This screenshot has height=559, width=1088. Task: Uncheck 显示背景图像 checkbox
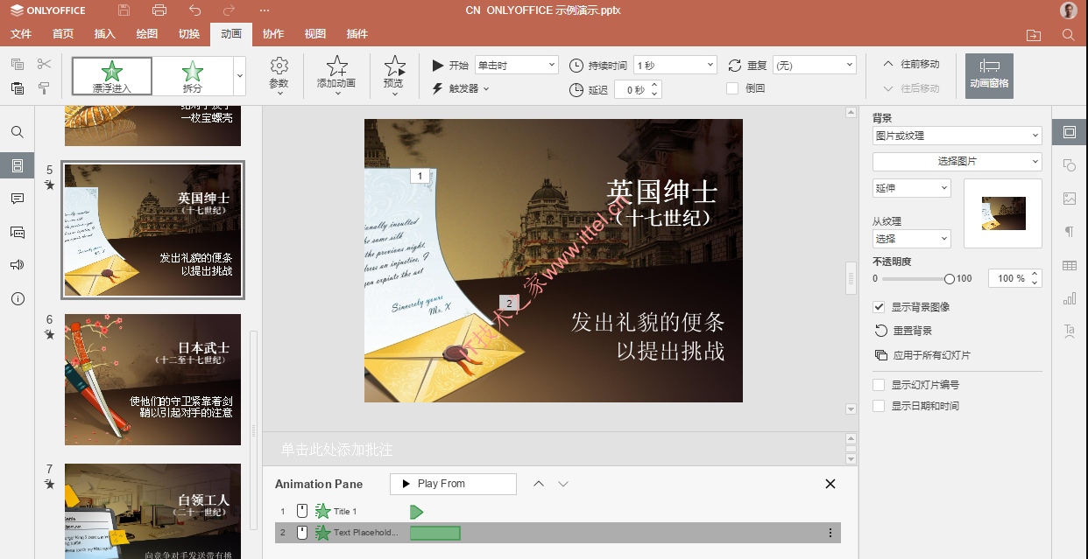point(879,307)
